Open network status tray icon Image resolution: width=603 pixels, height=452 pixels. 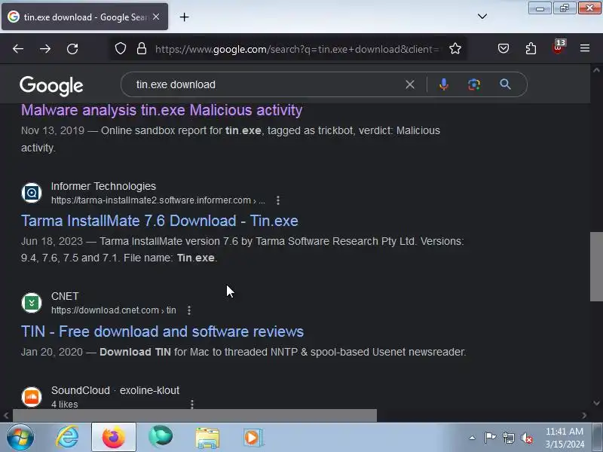tap(508, 438)
